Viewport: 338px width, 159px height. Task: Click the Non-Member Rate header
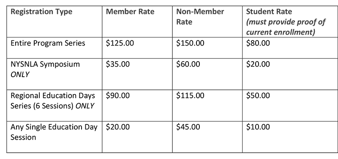click(x=200, y=16)
